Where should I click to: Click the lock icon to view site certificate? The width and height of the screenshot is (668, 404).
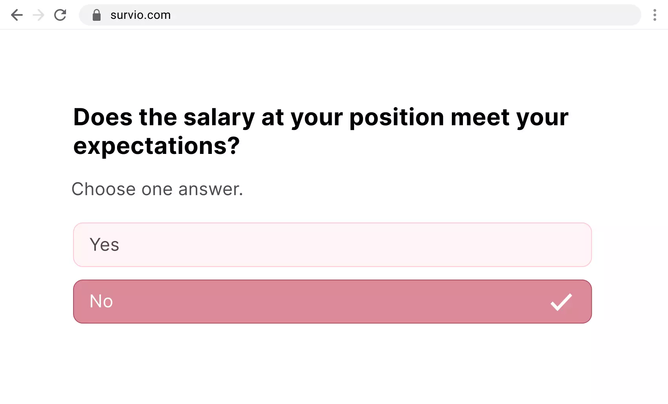tap(97, 15)
